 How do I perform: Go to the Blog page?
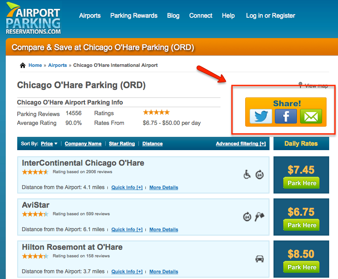[173, 15]
